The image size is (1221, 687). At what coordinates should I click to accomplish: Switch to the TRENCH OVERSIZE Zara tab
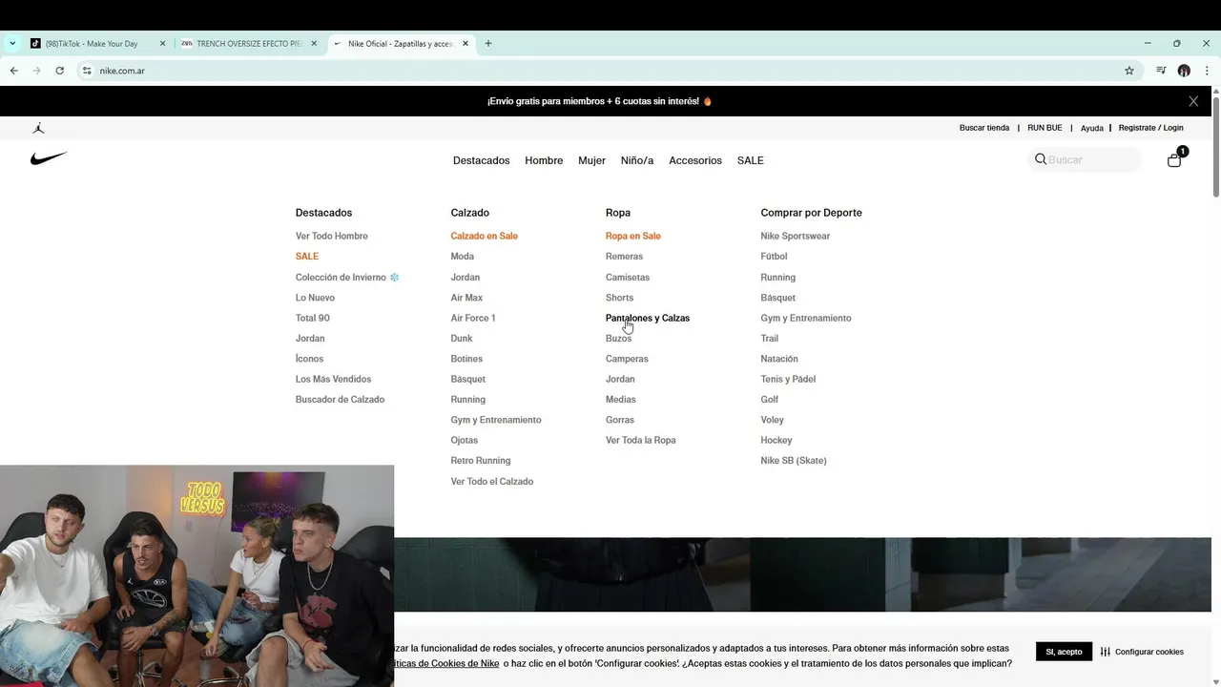coord(249,44)
